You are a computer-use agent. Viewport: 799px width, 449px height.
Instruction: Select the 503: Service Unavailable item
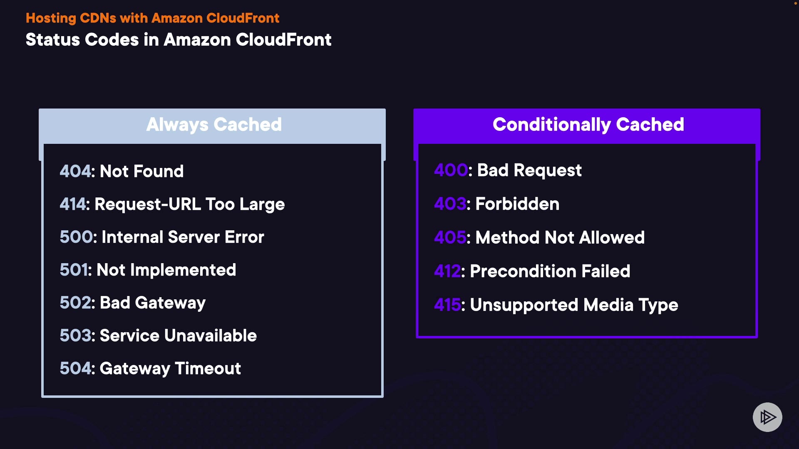tap(158, 336)
